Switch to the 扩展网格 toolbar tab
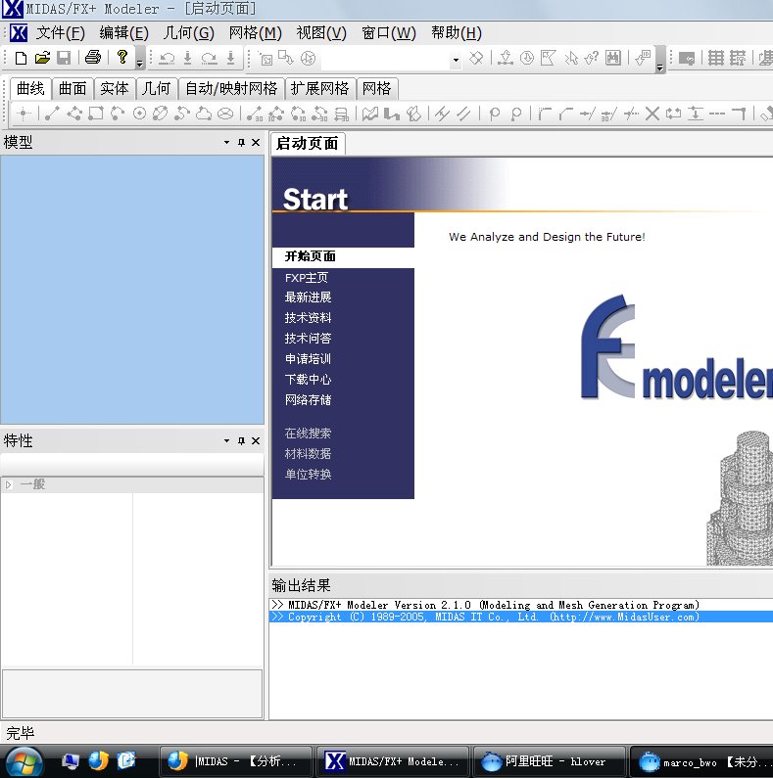The width and height of the screenshot is (773, 778). [320, 89]
